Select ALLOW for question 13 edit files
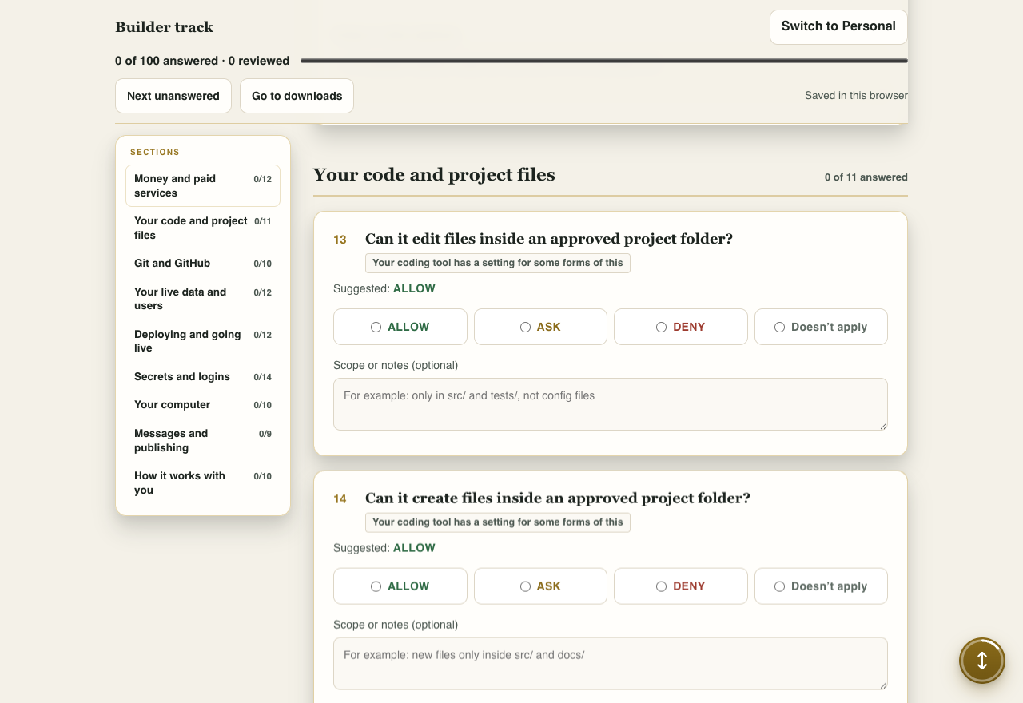This screenshot has width=1023, height=703. (x=400, y=327)
